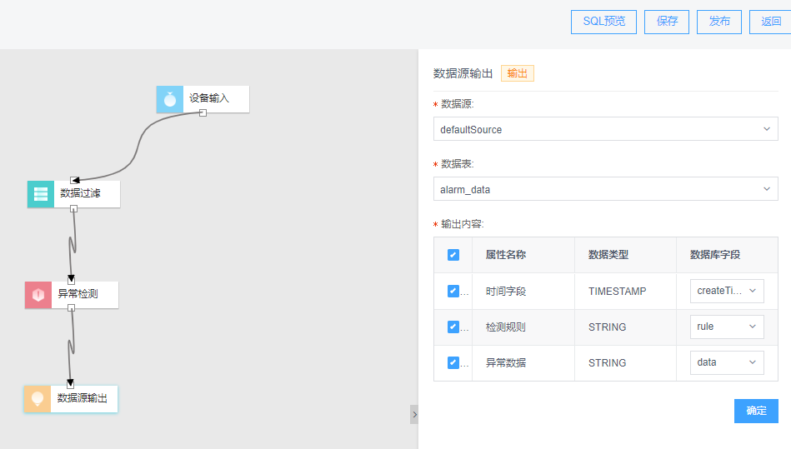Open the createTi... database field dropdown
This screenshot has height=449, width=791.
(727, 291)
